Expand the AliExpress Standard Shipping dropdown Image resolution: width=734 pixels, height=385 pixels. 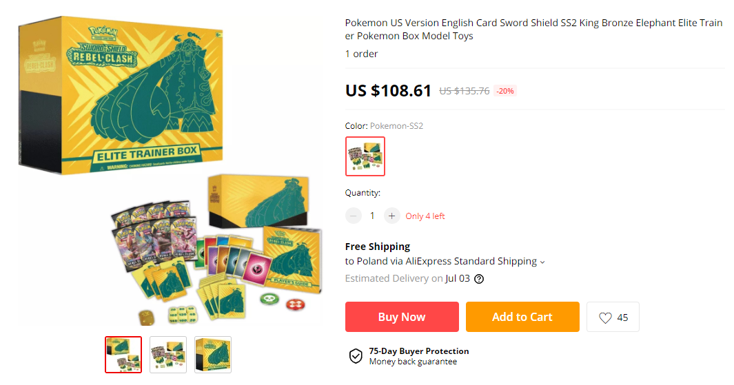pos(542,262)
